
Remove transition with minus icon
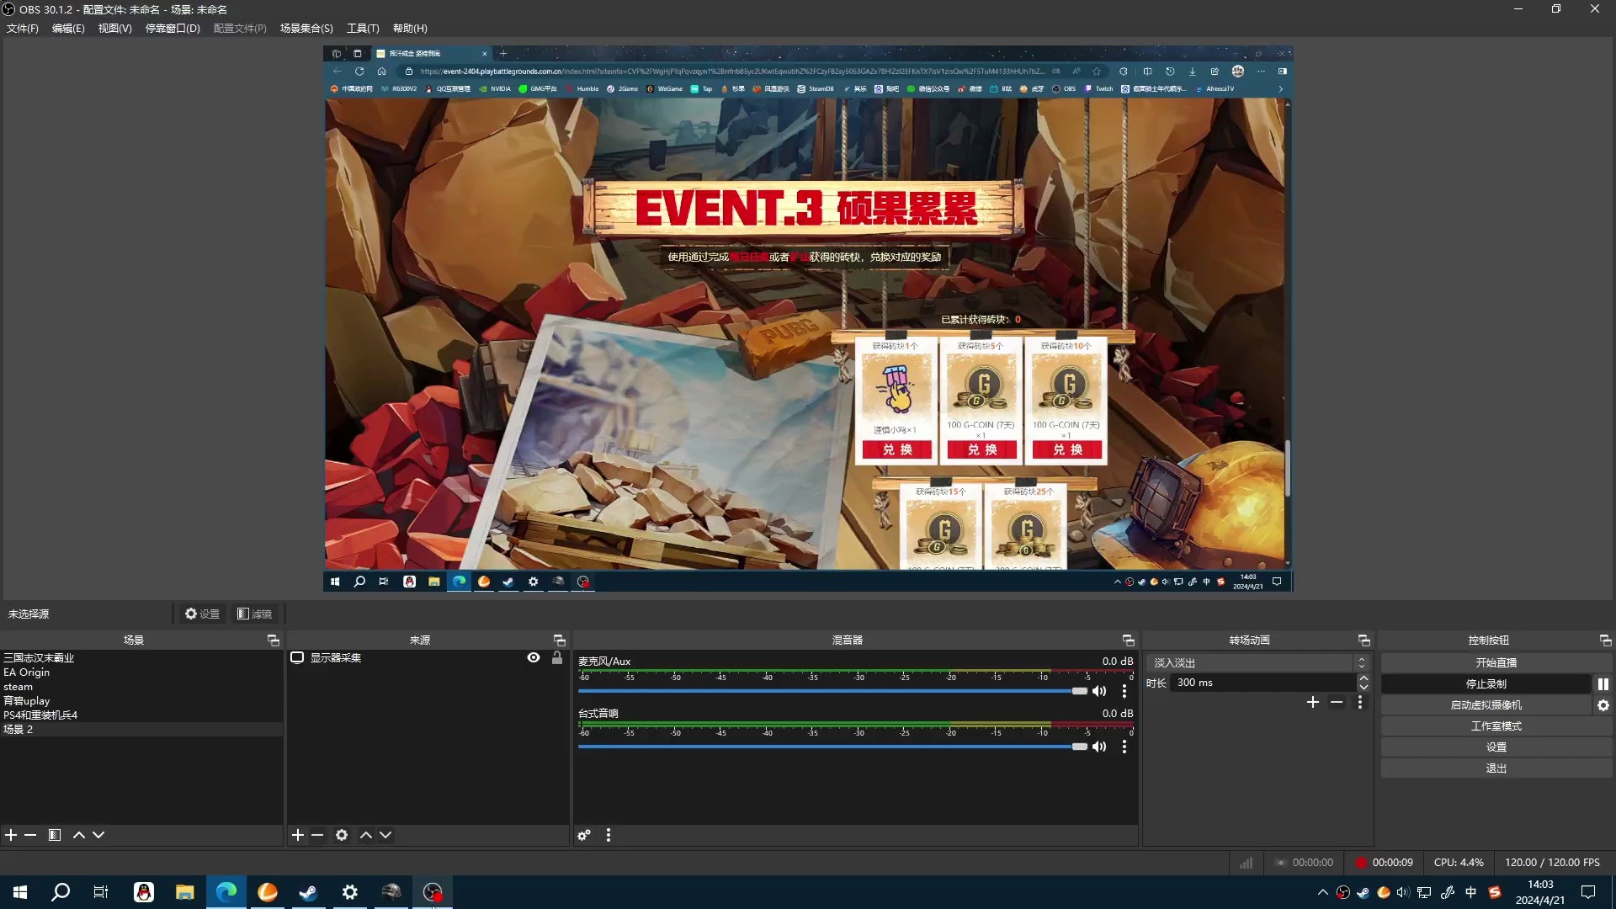click(1337, 702)
